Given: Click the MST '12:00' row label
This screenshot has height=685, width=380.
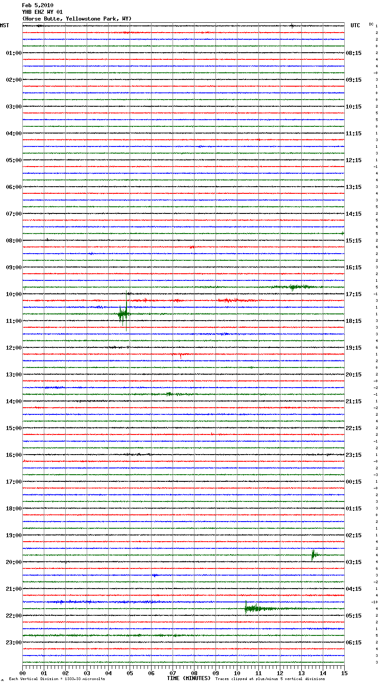Looking at the screenshot, I should 14,348.
